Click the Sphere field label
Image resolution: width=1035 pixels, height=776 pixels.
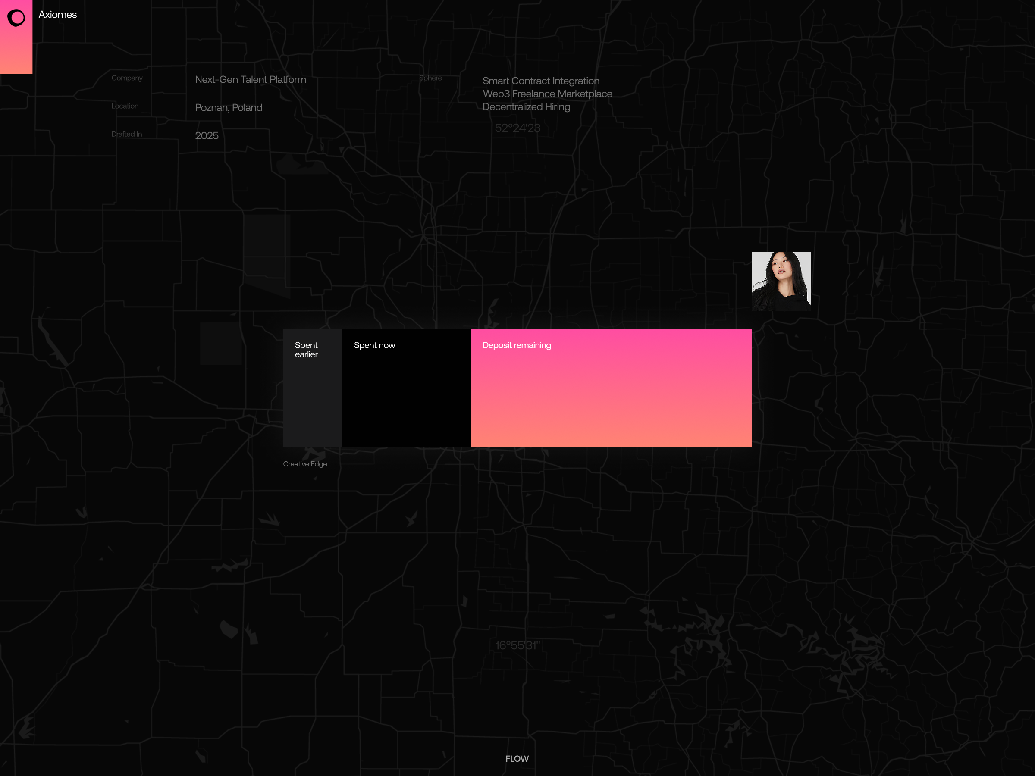pos(430,78)
